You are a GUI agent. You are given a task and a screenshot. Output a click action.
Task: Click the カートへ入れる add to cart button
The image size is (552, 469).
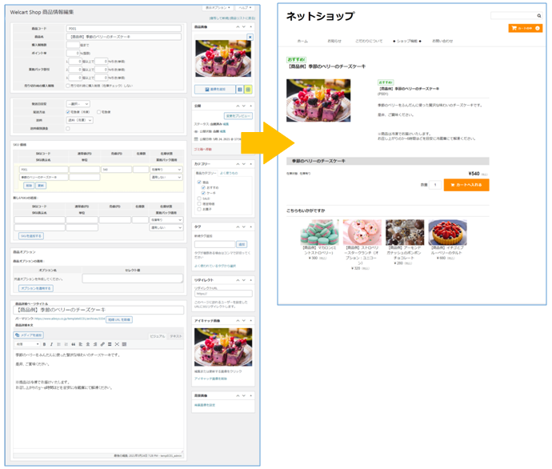coord(466,185)
